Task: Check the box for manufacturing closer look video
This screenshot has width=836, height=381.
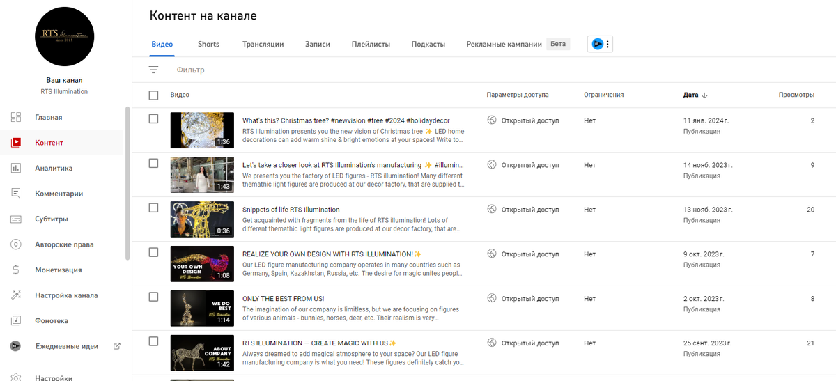Action: [153, 163]
